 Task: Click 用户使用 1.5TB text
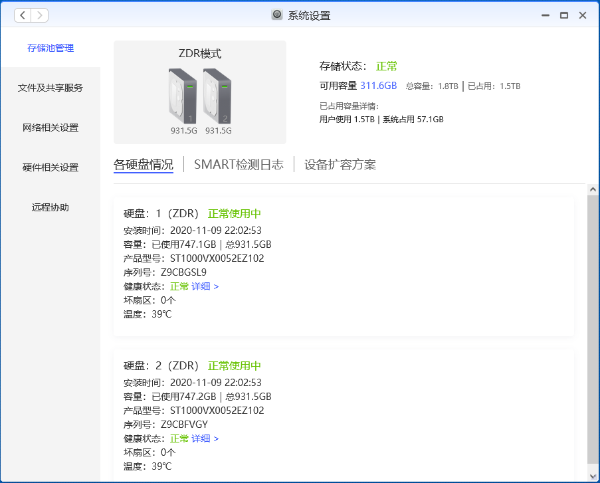(x=347, y=120)
